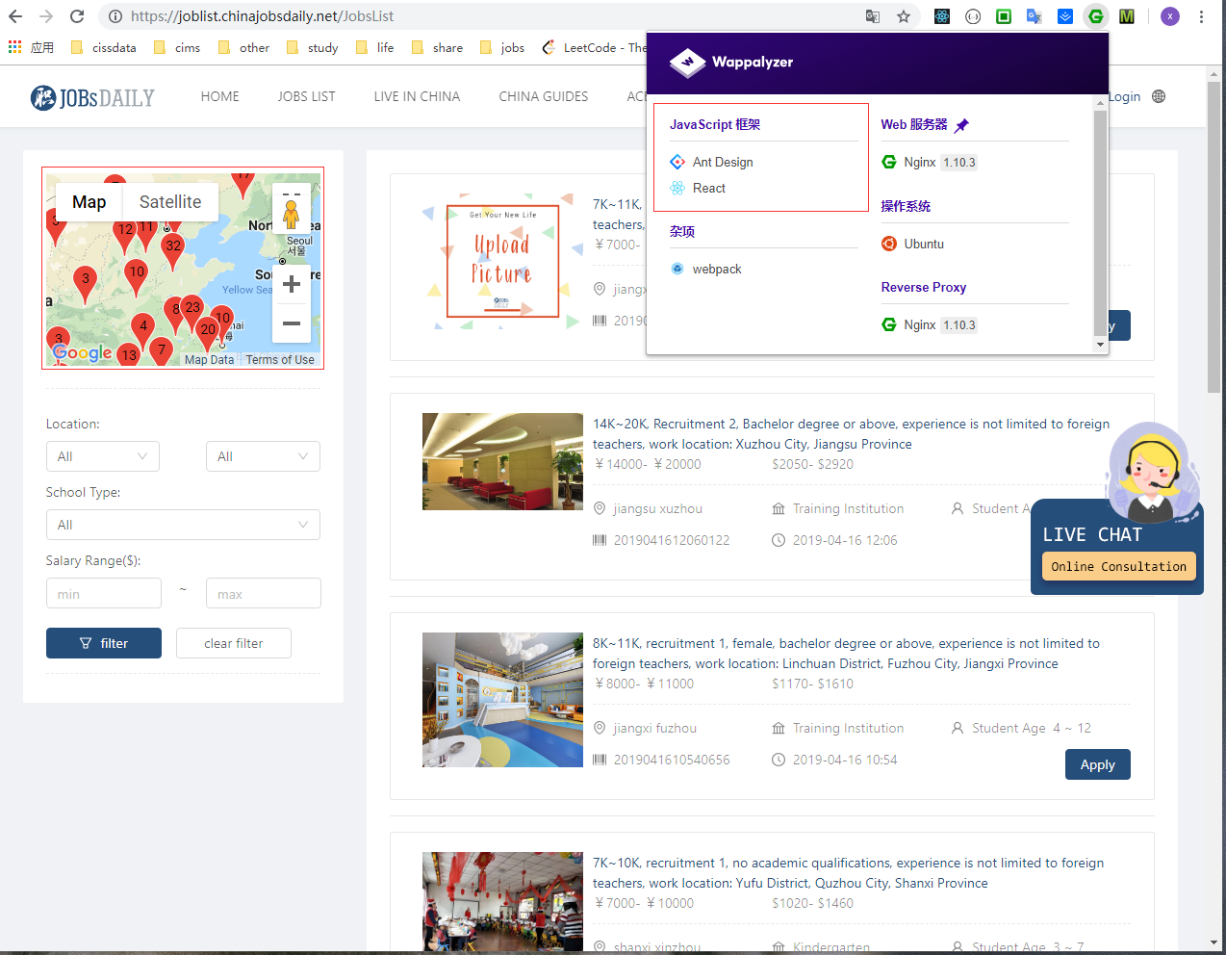Open the 7K~10K Quzhou City job title
Screen dimensions: 1226x955
[x=848, y=873]
